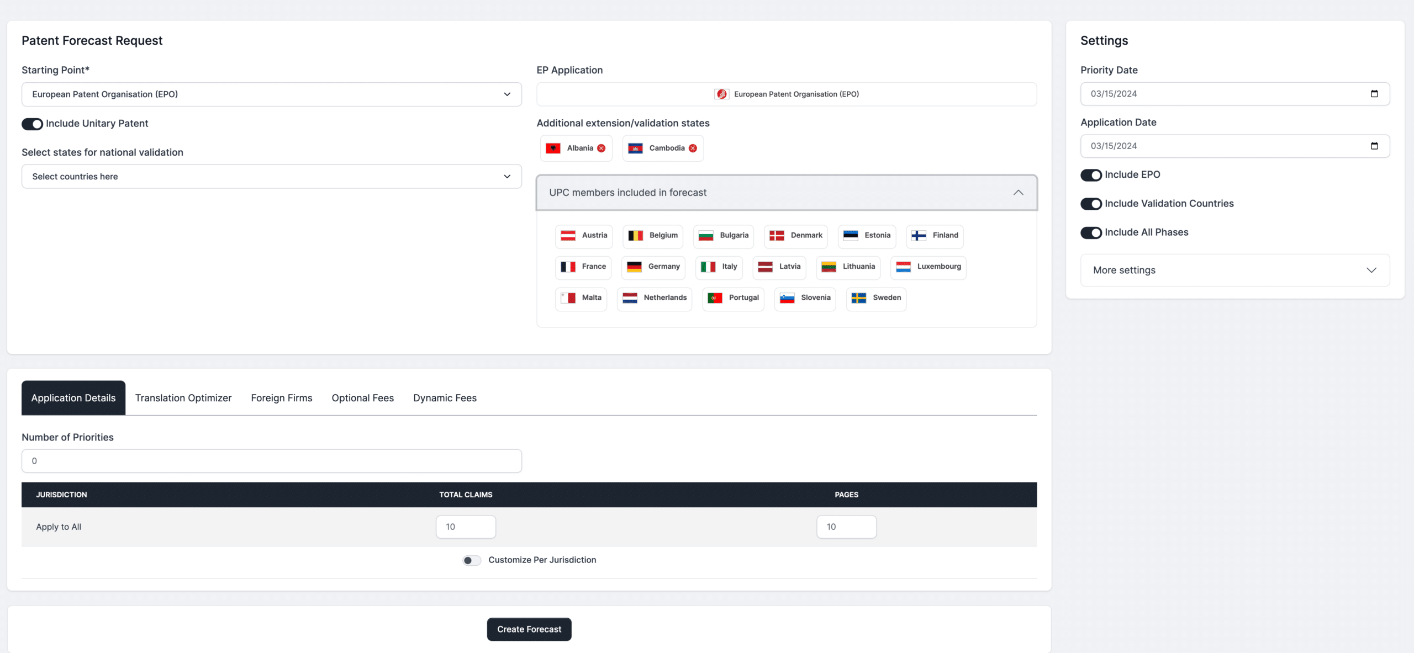The width and height of the screenshot is (1414, 653).
Task: Click the Belgium flag chip
Action: point(653,236)
